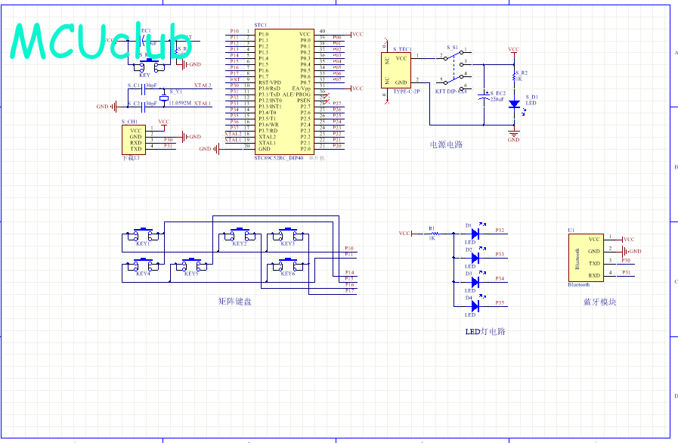Image resolution: width=678 pixels, height=443 pixels.
Task: Select capacitor S_C2 symbol
Action: point(143,107)
